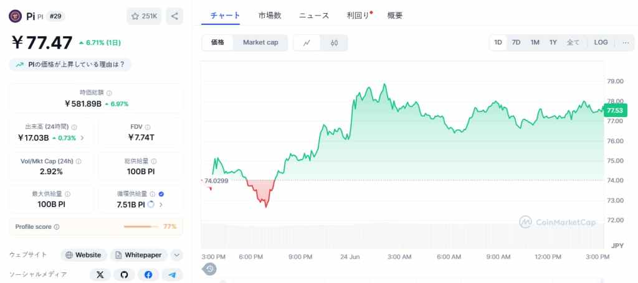Expand the website links chevron dropdown
638x283 pixels.
tap(176, 255)
